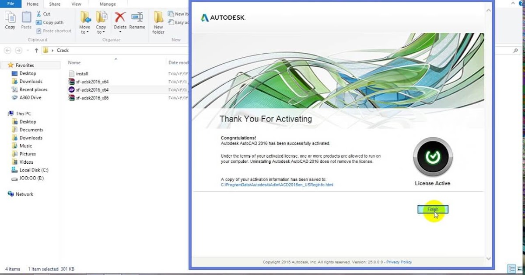Open the File menu in Explorer
The image size is (525, 275).
coord(10,4)
